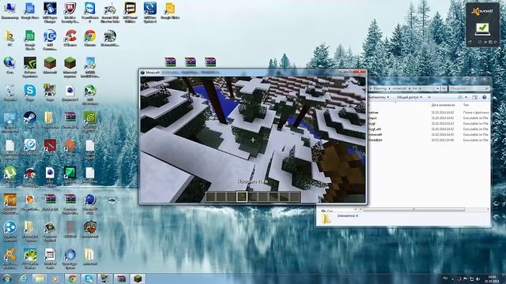The width and height of the screenshot is (506, 284).
Task: Sort by 'Дата изменения' column header
Action: click(443, 105)
